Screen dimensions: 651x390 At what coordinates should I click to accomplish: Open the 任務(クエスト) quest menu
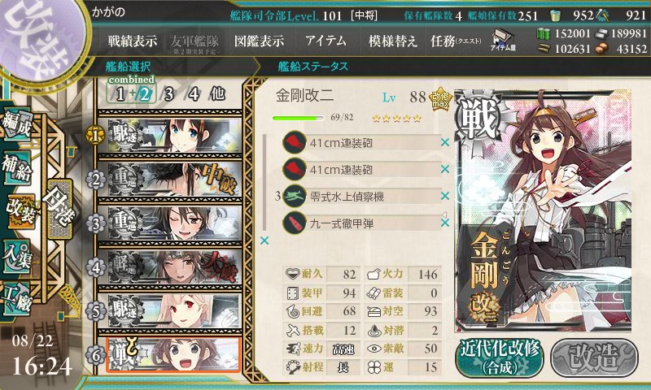tap(456, 41)
